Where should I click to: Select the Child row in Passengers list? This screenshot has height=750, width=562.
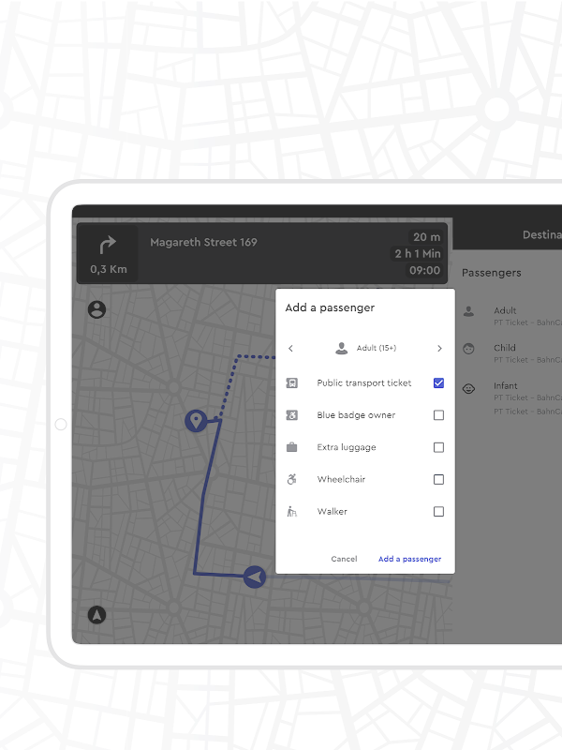[x=511, y=353]
